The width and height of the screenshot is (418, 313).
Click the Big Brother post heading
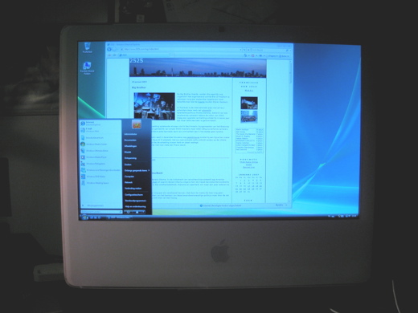point(139,87)
